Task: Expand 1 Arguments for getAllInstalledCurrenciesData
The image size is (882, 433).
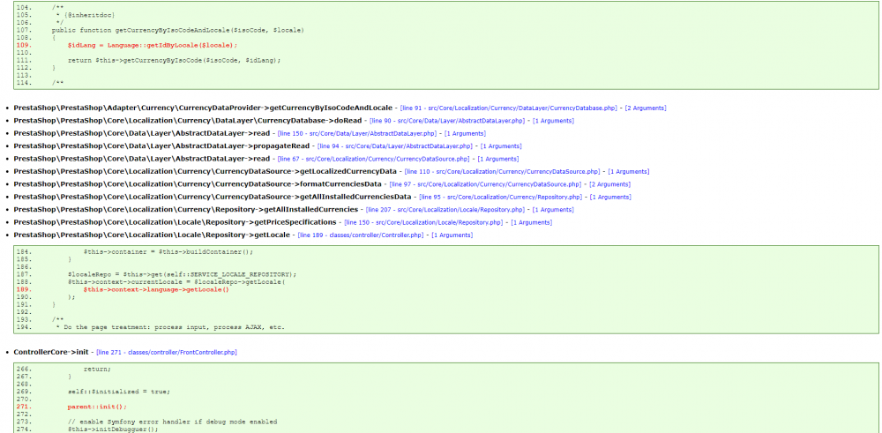Action: tap(610, 197)
